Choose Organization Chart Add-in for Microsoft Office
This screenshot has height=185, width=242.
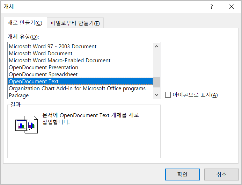coord(80,88)
